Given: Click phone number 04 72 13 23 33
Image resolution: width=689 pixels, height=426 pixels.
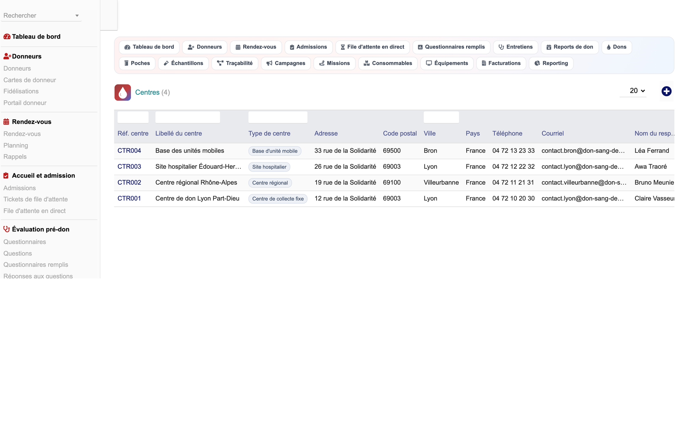Looking at the screenshot, I should 513,151.
